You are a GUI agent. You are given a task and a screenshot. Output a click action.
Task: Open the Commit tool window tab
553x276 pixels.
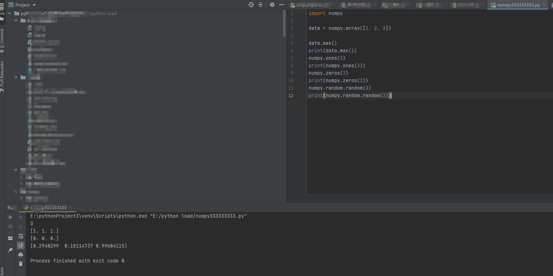[x=2, y=41]
